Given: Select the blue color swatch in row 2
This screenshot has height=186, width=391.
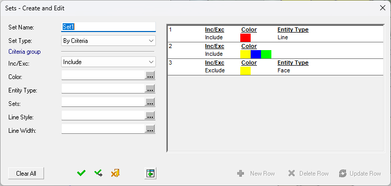Looking at the screenshot, I should point(256,54).
